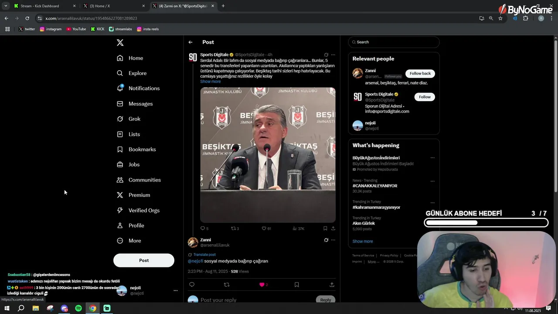The width and height of the screenshot is (558, 314).
Task: Reply to the Sports Digitale post
Action: [x=202, y=229]
